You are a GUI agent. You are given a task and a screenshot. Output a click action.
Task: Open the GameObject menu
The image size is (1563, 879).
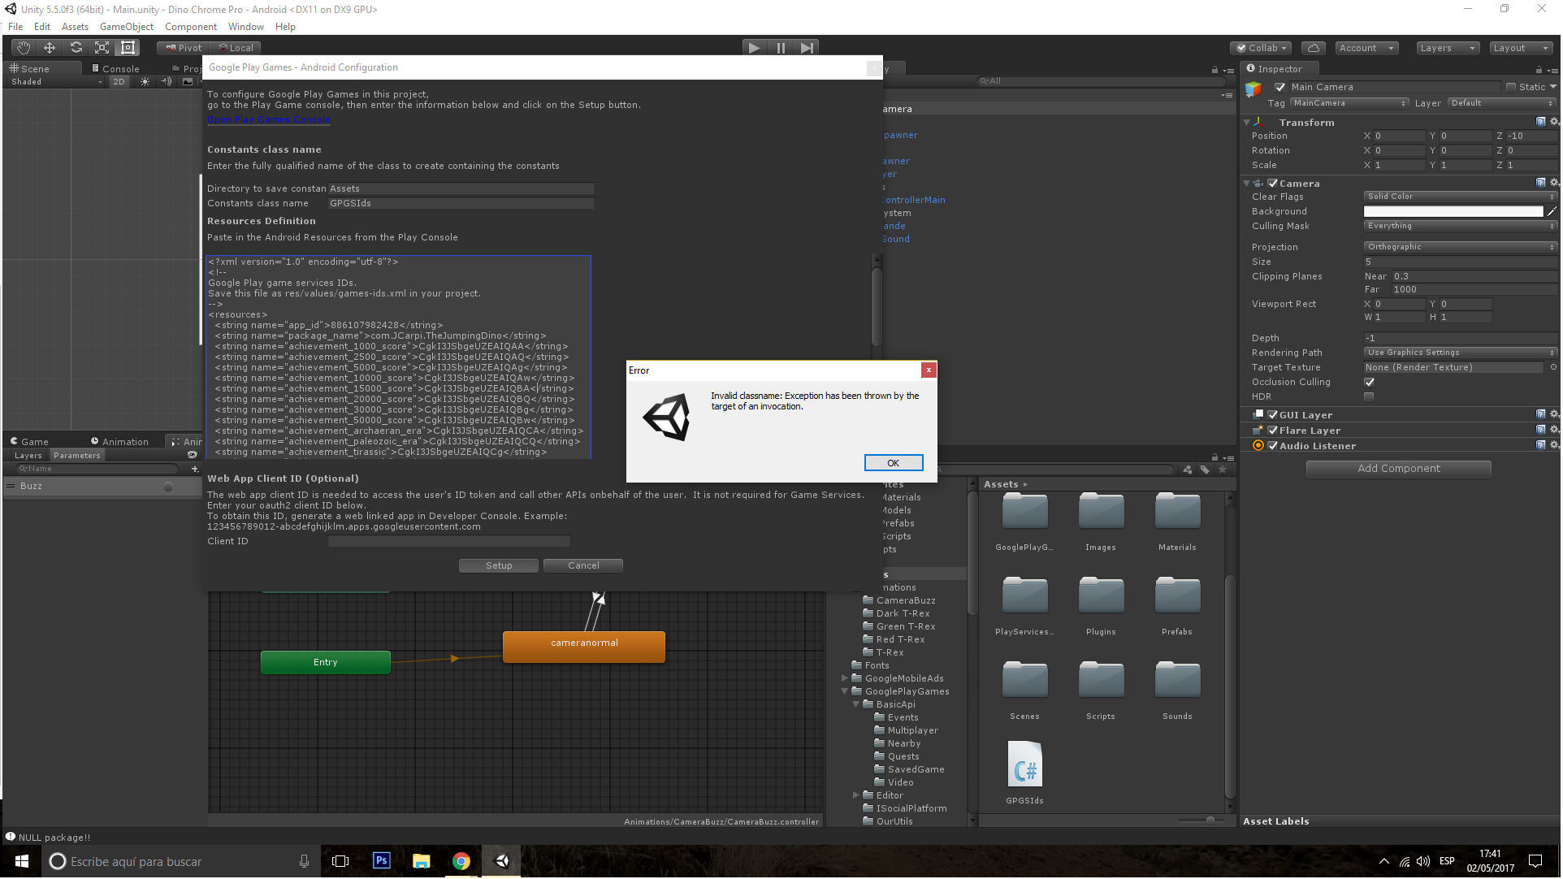(x=126, y=27)
